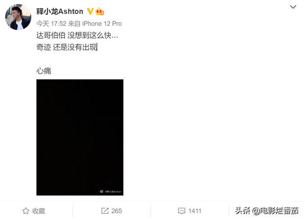Click the Weibo watermark logo on image
Viewport: 305px width, 221px height.
pos(102,191)
